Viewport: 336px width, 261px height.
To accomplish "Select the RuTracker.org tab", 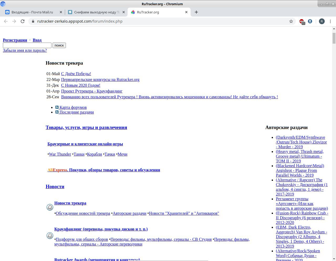I will pos(159,12).
